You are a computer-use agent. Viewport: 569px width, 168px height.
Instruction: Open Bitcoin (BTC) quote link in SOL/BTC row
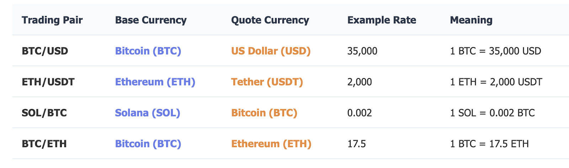coord(264,113)
